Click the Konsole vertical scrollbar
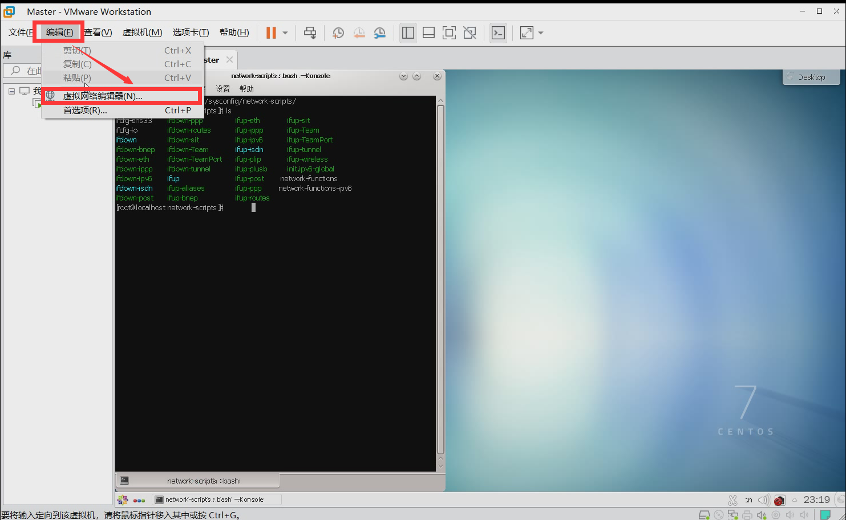Image resolution: width=846 pixels, height=520 pixels. pos(440,279)
